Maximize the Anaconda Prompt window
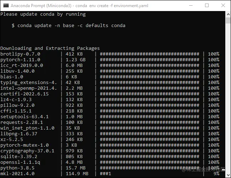 207,5
